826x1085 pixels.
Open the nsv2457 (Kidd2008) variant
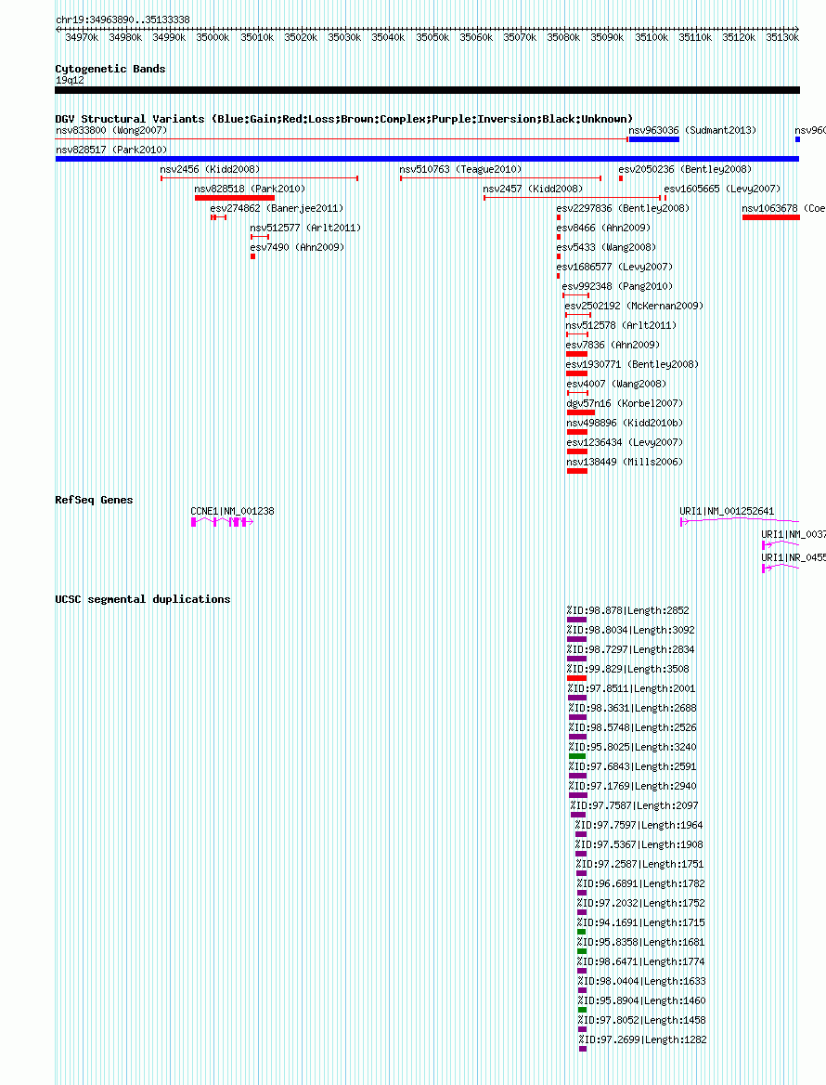[533, 189]
